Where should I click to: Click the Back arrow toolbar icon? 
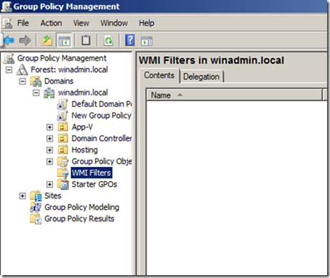9,40
